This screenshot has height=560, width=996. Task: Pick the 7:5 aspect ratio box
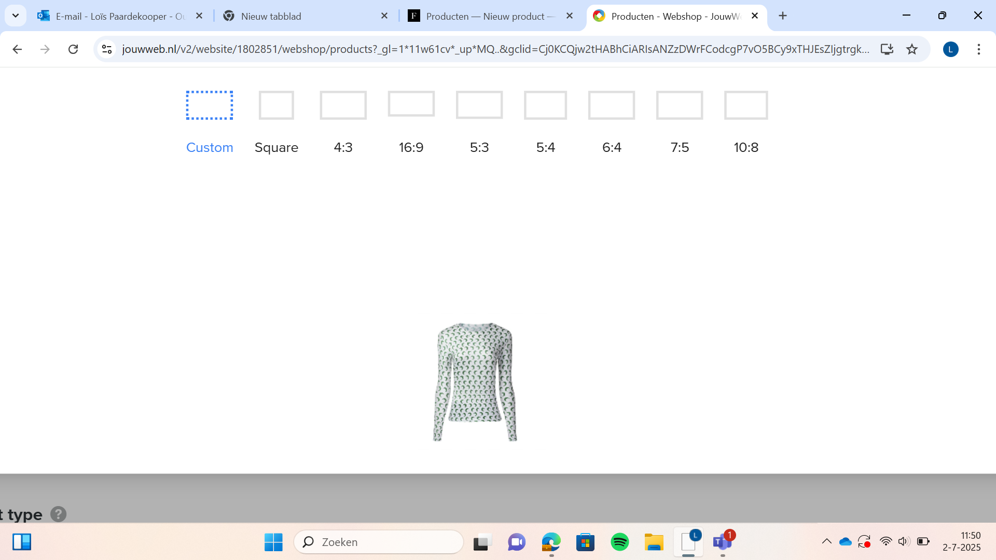[x=679, y=105]
